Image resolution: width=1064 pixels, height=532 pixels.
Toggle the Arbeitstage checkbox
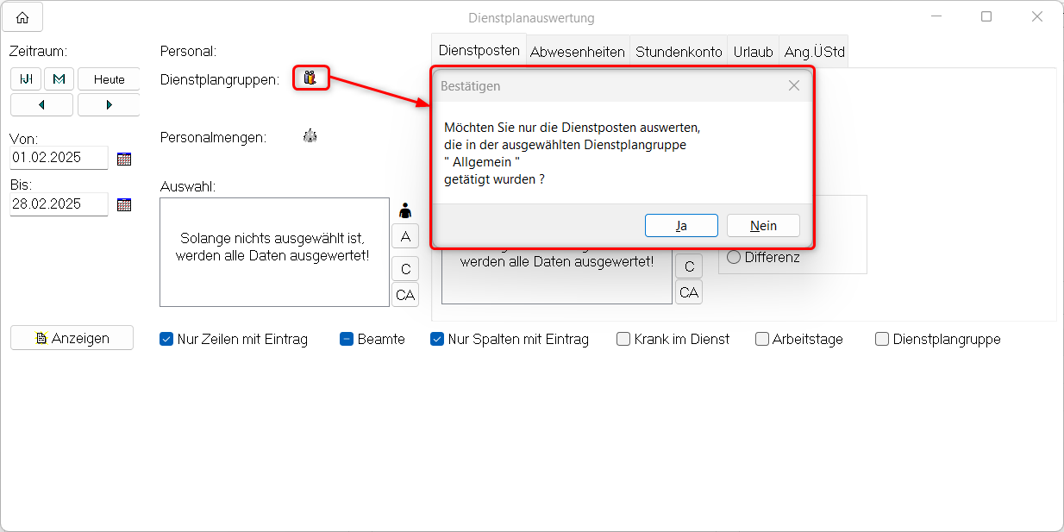(762, 340)
